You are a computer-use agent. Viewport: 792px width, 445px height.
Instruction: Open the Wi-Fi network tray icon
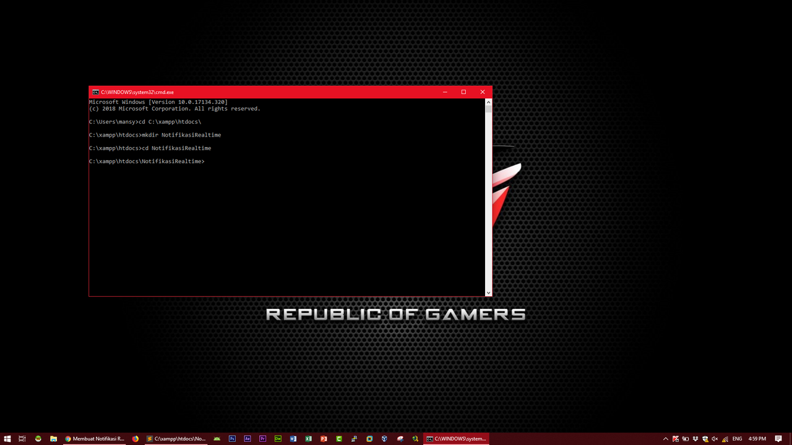click(725, 439)
